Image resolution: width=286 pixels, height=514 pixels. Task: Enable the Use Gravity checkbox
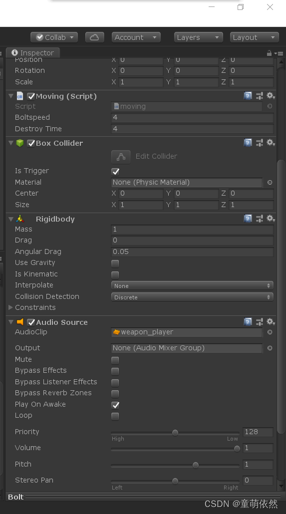pos(115,263)
